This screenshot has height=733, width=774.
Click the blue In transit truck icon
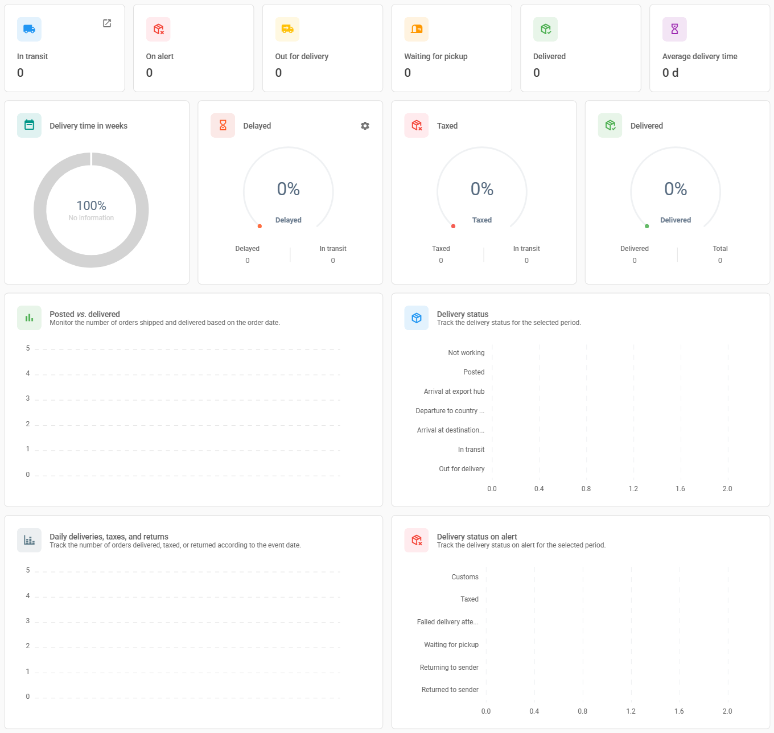(x=29, y=29)
